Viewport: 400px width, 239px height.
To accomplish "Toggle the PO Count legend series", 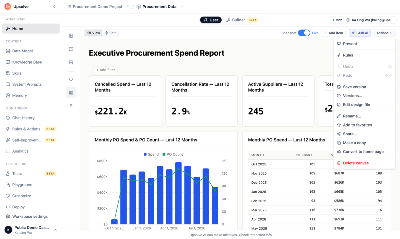I will tap(173, 154).
